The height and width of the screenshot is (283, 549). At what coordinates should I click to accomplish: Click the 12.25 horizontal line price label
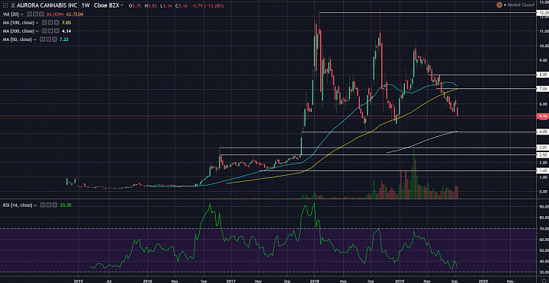point(543,13)
